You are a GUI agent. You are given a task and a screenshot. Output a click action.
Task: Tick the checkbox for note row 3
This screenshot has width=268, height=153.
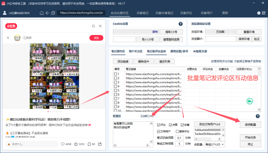point(116,82)
